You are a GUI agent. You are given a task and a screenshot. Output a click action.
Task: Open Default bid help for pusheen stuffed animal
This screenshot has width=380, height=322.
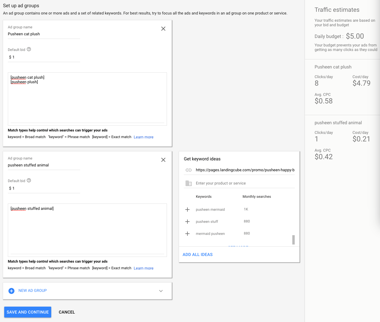point(29,181)
